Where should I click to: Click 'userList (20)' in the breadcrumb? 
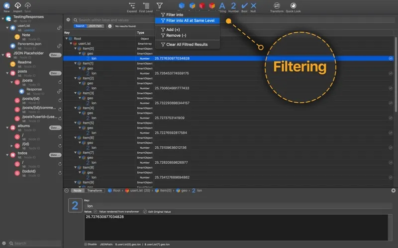(x=140, y=190)
